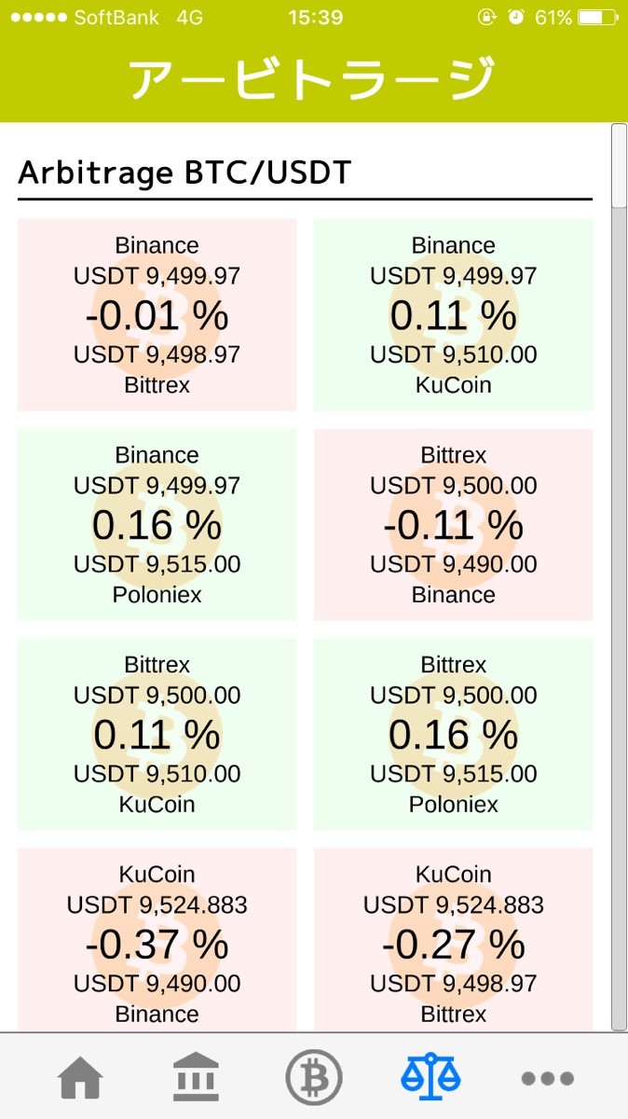Tap the rotation lock status icon
The width and height of the screenshot is (628, 1119).
tap(486, 18)
